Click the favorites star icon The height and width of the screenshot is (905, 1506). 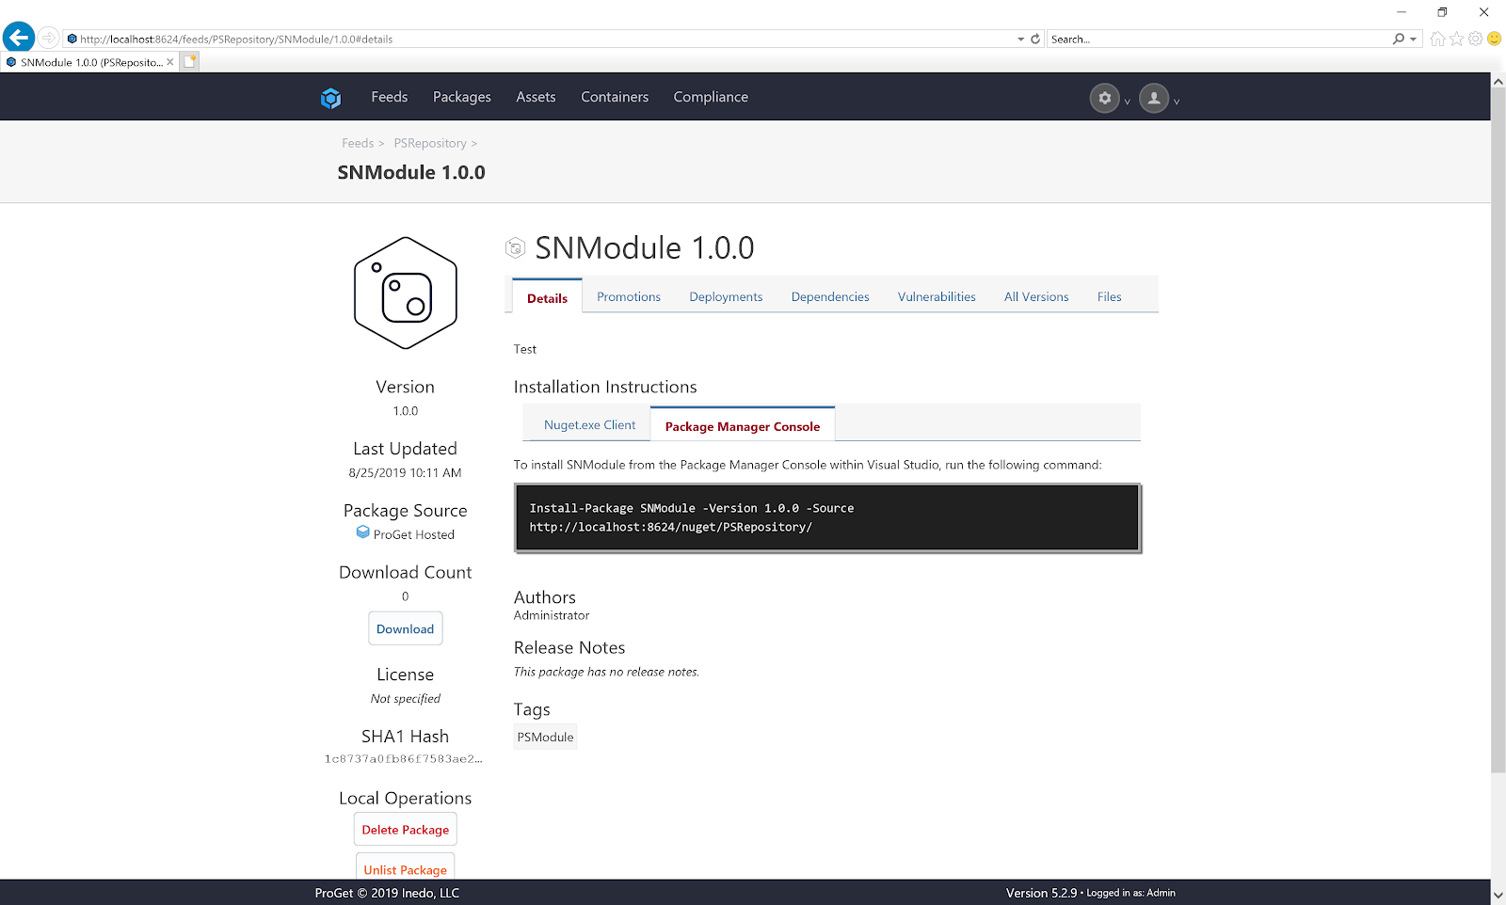click(x=1457, y=39)
